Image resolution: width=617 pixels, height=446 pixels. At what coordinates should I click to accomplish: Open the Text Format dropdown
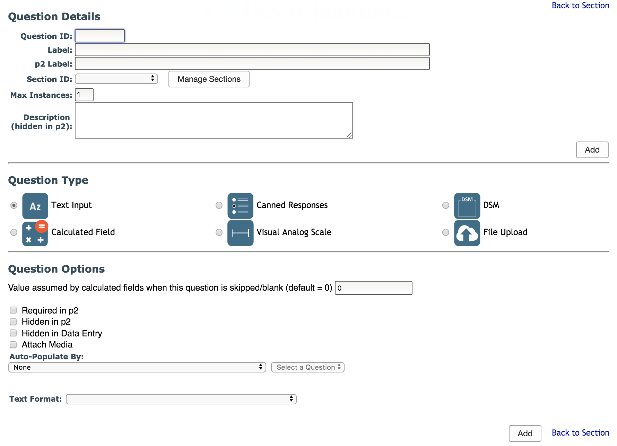tap(181, 399)
